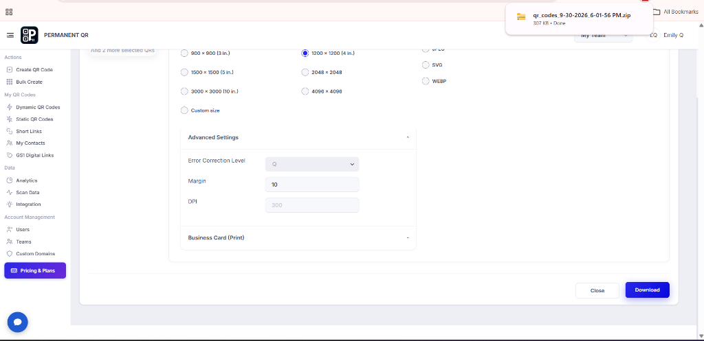This screenshot has width=704, height=341.
Task: Click the browser apps grid icon
Action: tap(9, 12)
